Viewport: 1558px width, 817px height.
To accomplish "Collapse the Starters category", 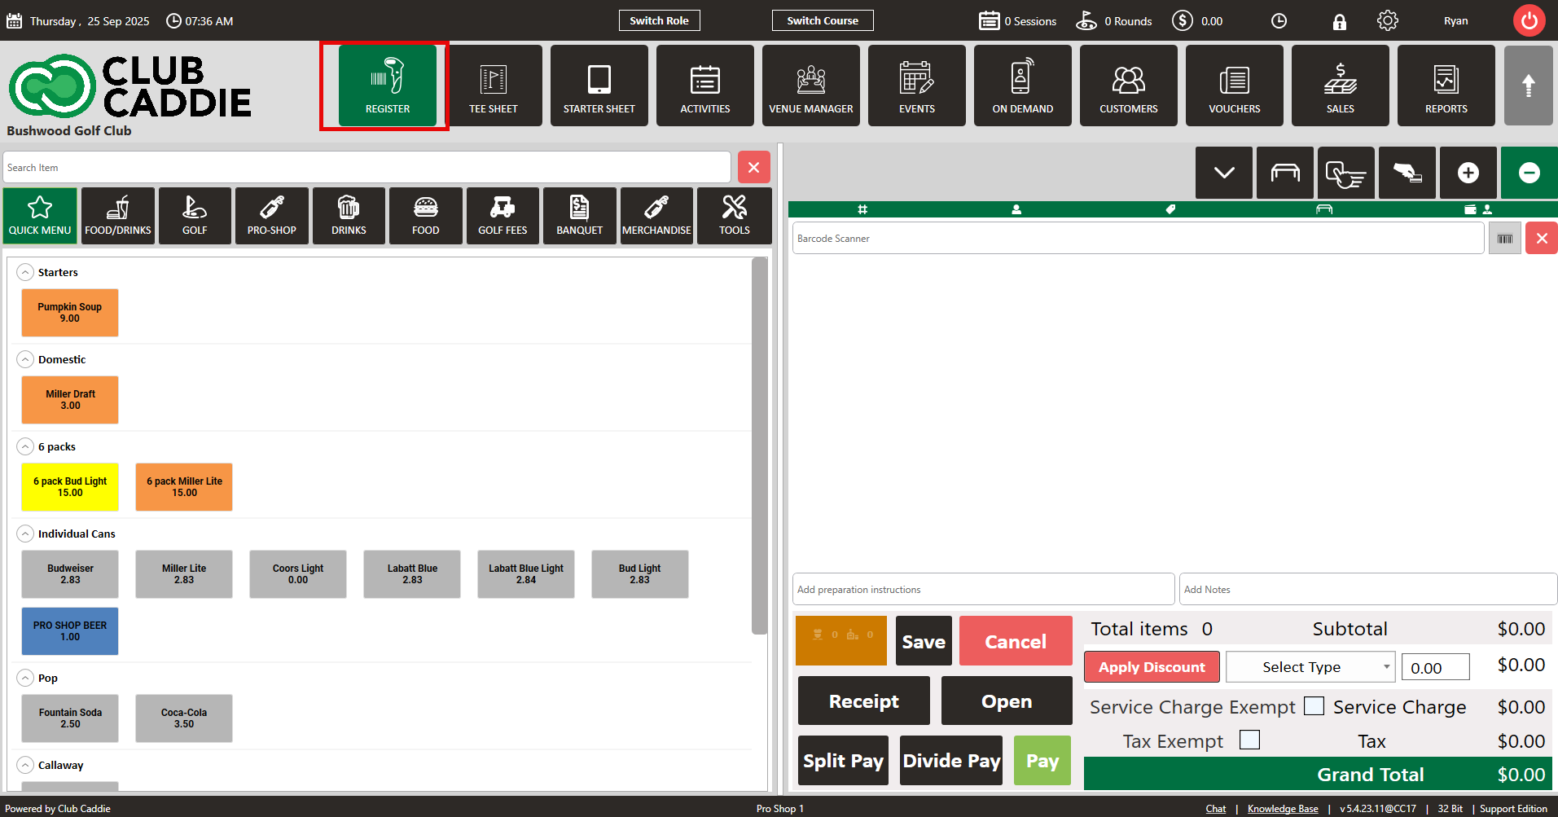I will [x=25, y=272].
